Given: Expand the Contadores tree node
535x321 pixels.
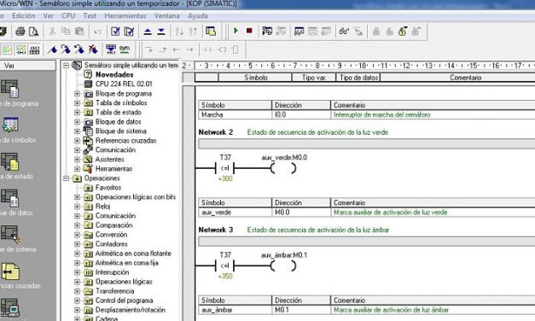Looking at the screenshot, I should coord(77,244).
